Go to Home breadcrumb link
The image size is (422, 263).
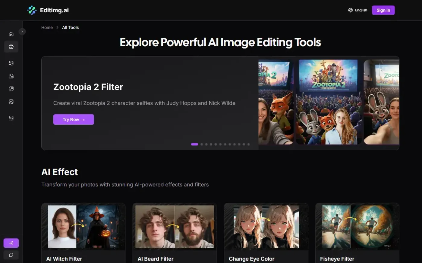pyautogui.click(x=47, y=27)
